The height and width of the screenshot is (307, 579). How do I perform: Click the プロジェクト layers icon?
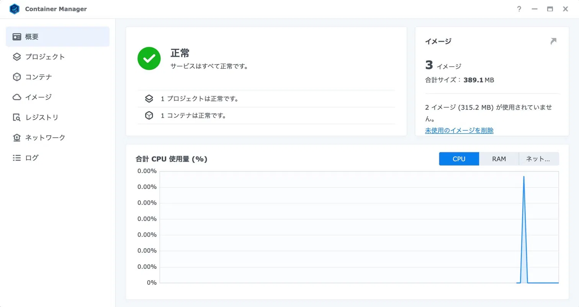pos(17,57)
